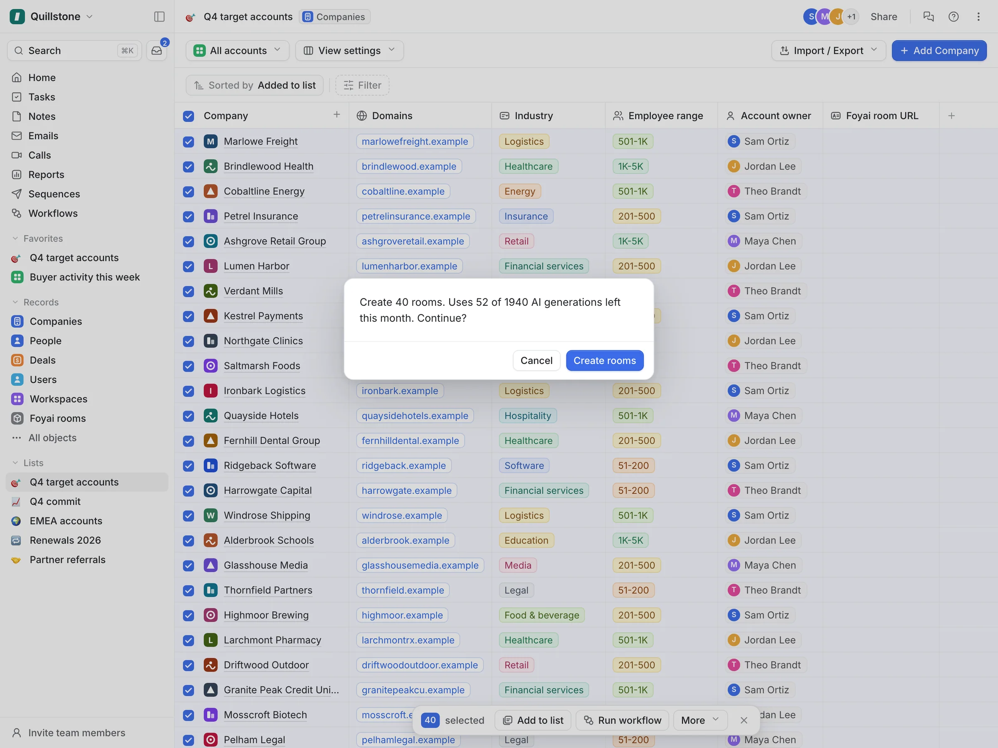Open the More actions dropdown
The width and height of the screenshot is (998, 748).
tap(700, 720)
